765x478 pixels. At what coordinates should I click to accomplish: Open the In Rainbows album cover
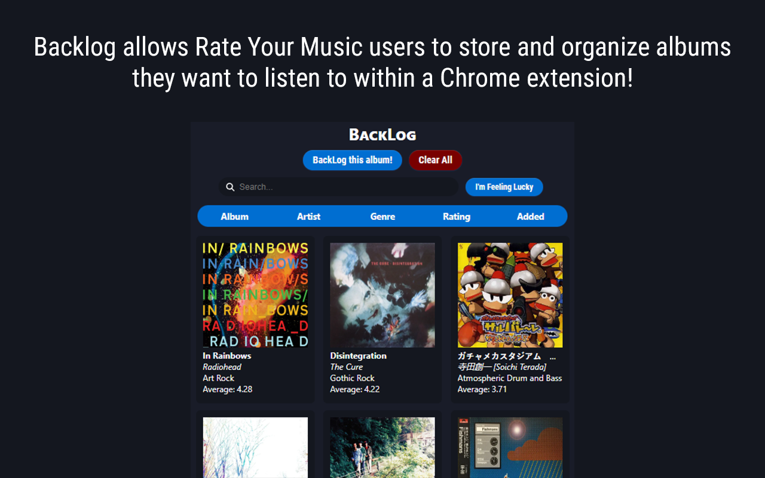(x=255, y=295)
